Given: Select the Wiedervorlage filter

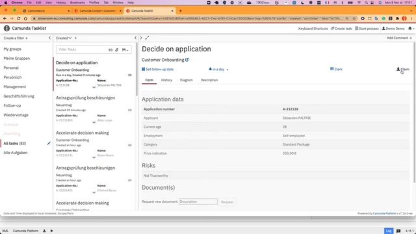Looking at the screenshot, I should [x=16, y=115].
